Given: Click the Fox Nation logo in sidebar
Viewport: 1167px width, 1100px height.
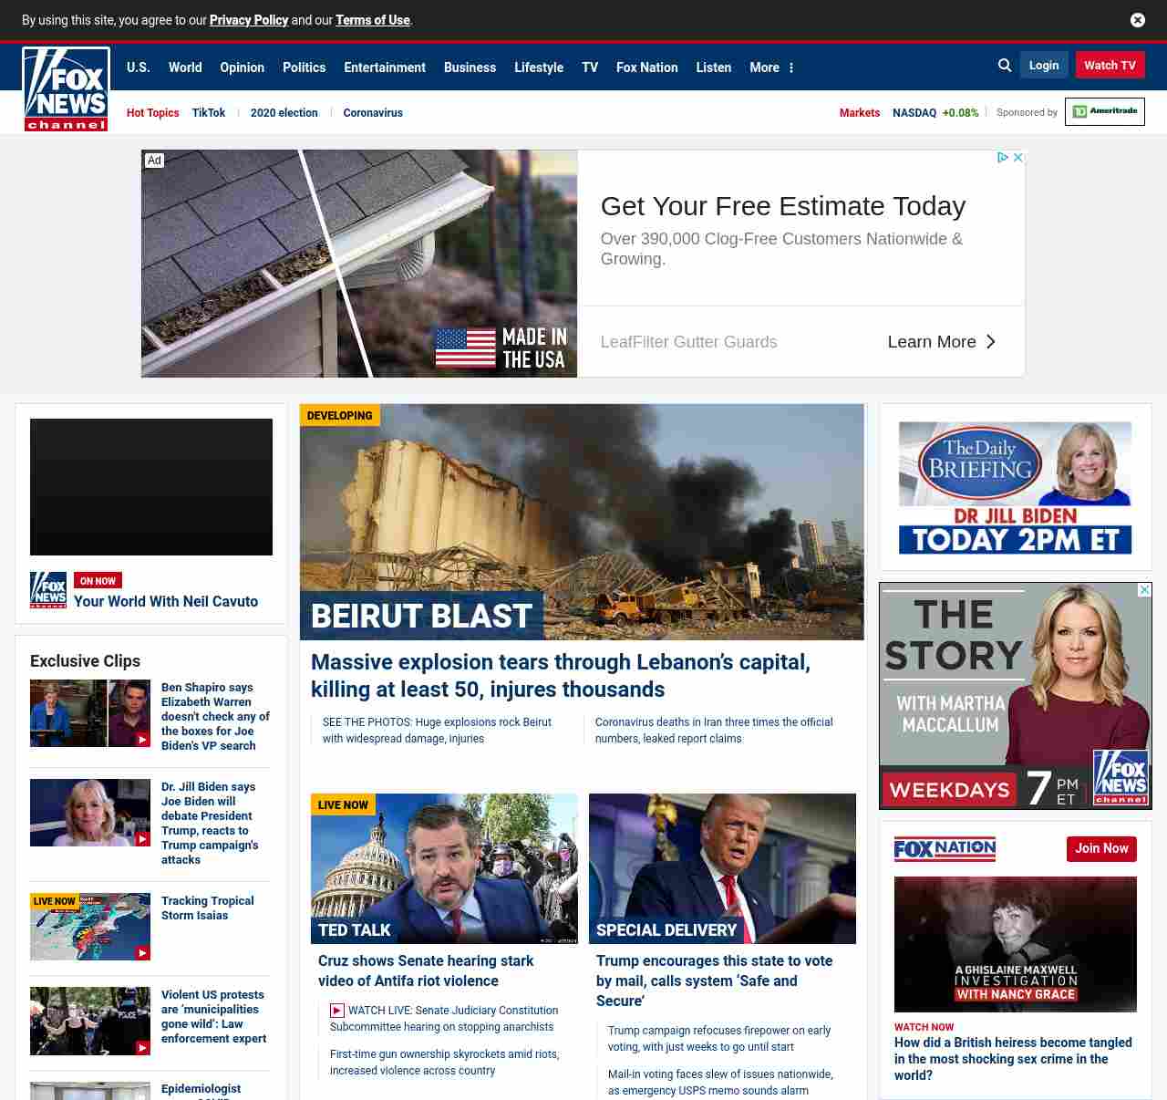Looking at the screenshot, I should [945, 849].
